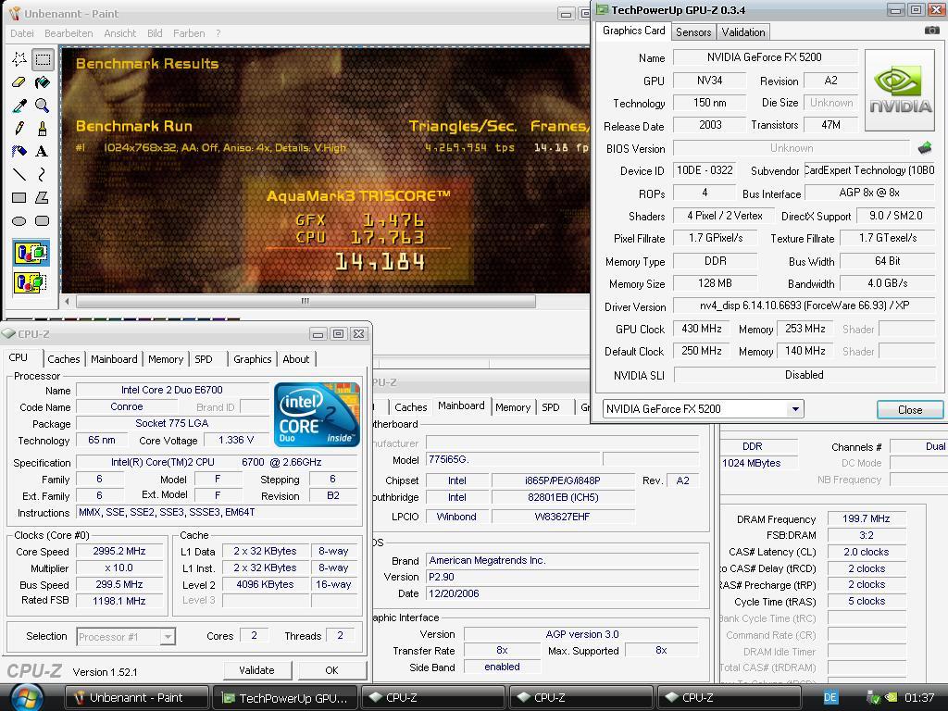This screenshot has height=711, width=948.
Task: Click the NVIDIA logo in GPU-Z
Action: point(900,90)
